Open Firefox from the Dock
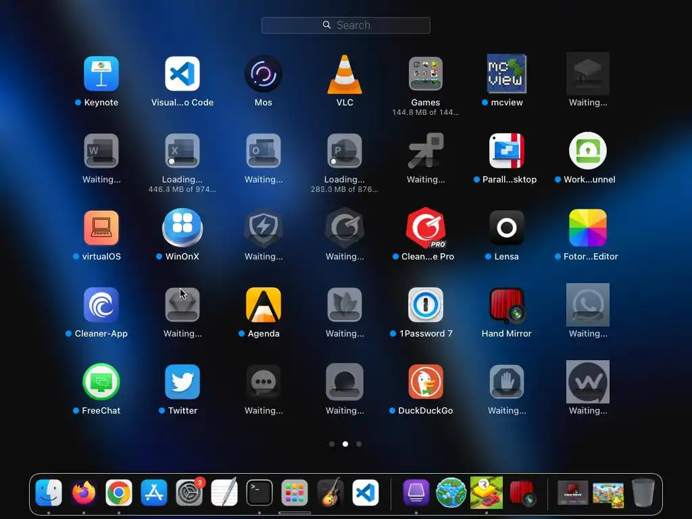The width and height of the screenshot is (692, 519). [83, 493]
